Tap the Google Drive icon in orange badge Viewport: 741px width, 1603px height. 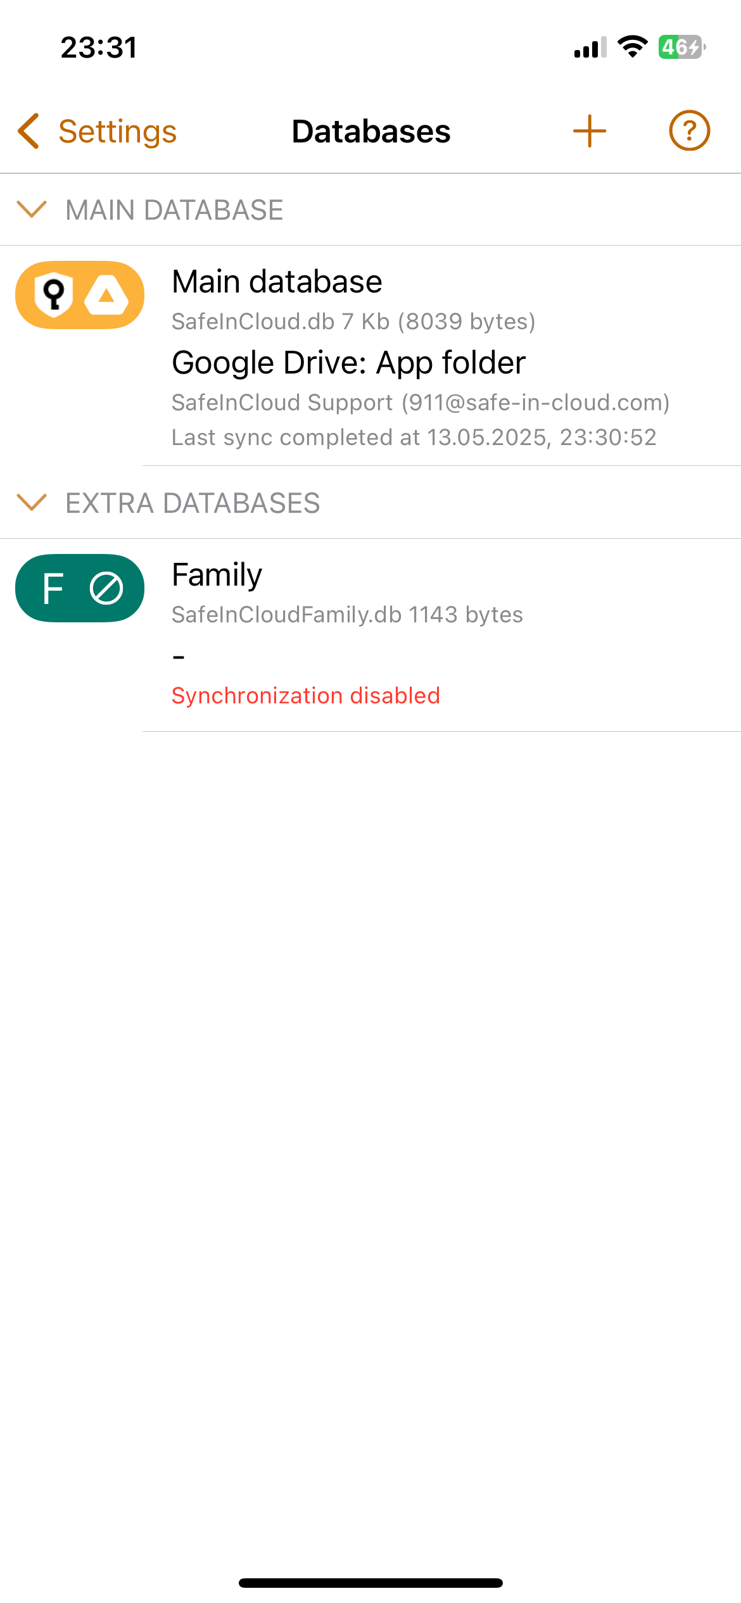106,295
